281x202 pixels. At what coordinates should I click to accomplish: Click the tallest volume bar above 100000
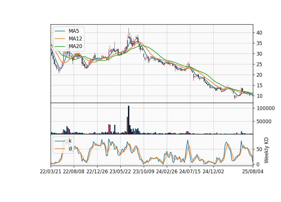coord(129,120)
